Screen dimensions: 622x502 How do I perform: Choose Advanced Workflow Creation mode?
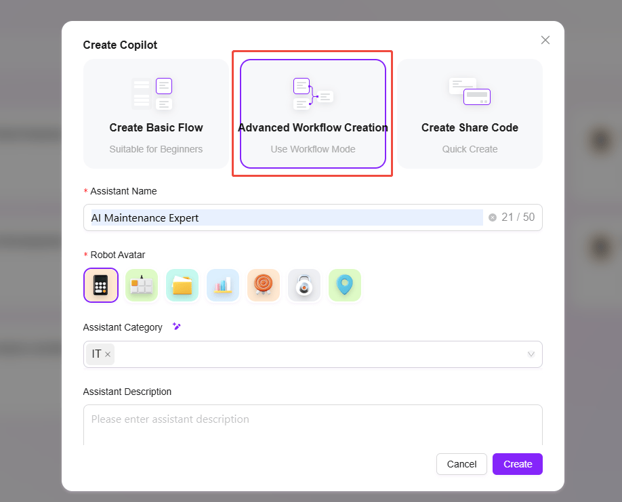(x=313, y=114)
